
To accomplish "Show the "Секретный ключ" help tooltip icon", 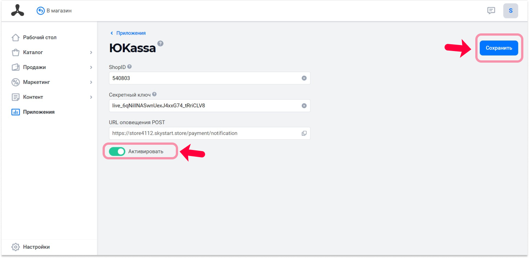I will [154, 94].
